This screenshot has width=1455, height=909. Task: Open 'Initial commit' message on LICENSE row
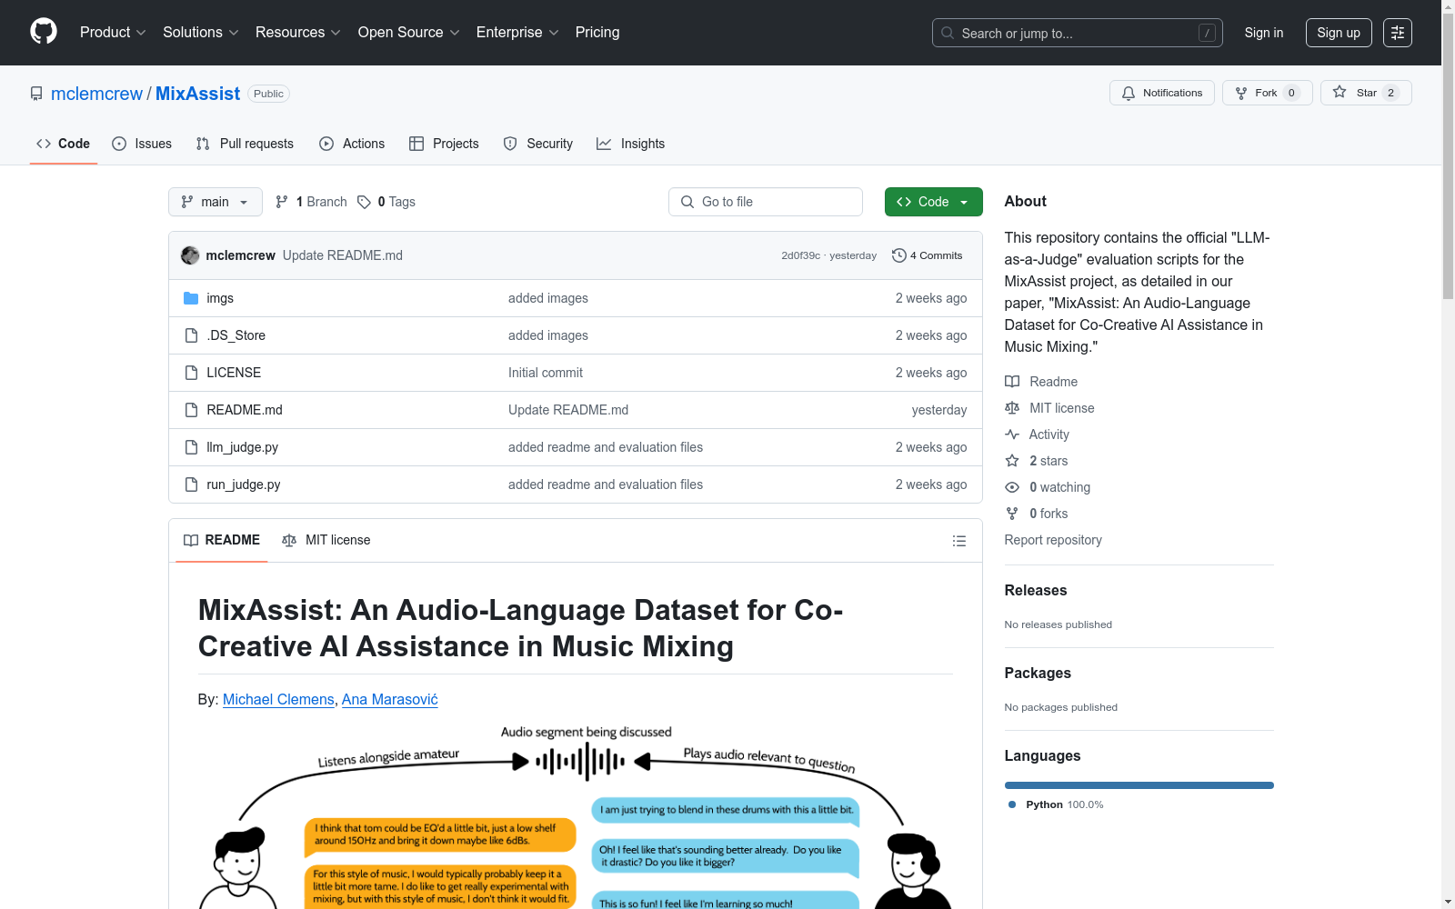point(546,373)
